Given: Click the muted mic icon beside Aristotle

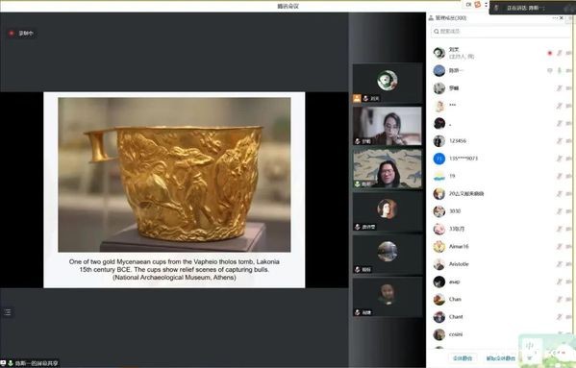Looking at the screenshot, I should tap(559, 264).
